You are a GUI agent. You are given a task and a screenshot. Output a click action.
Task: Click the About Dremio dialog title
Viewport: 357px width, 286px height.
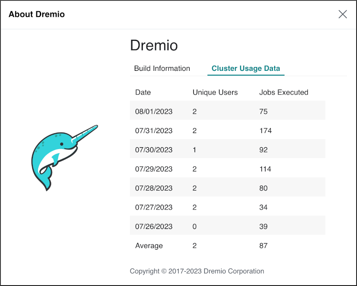click(x=37, y=14)
